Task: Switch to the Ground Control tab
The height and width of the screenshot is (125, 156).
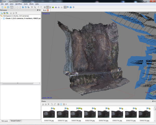Action: point(16,121)
